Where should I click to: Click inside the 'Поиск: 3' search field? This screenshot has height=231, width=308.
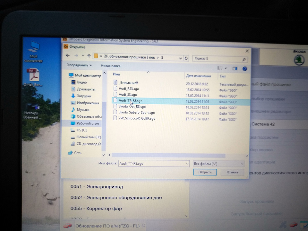219,59
